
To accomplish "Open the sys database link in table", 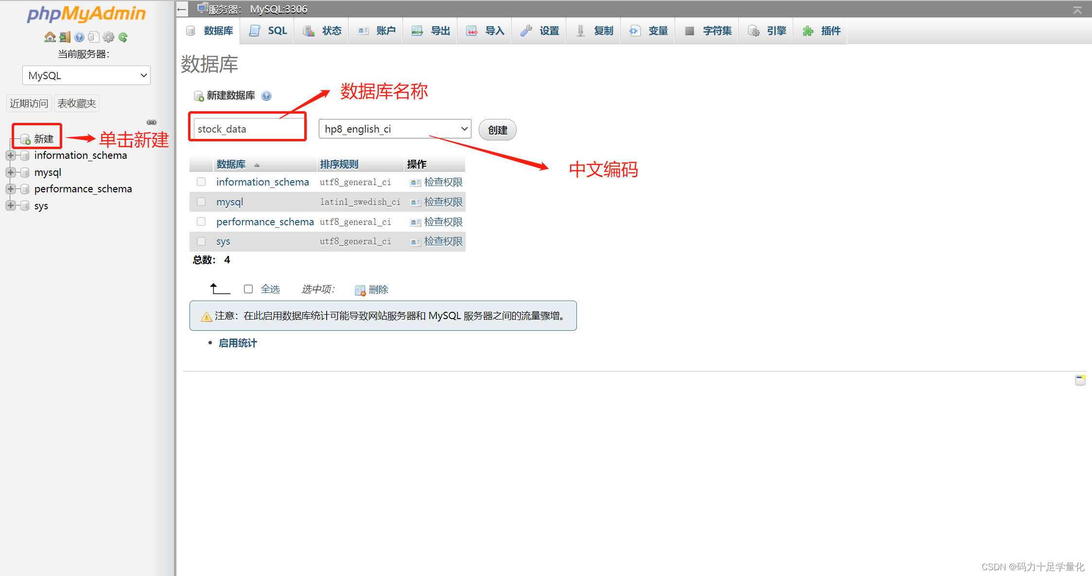I will (x=223, y=242).
